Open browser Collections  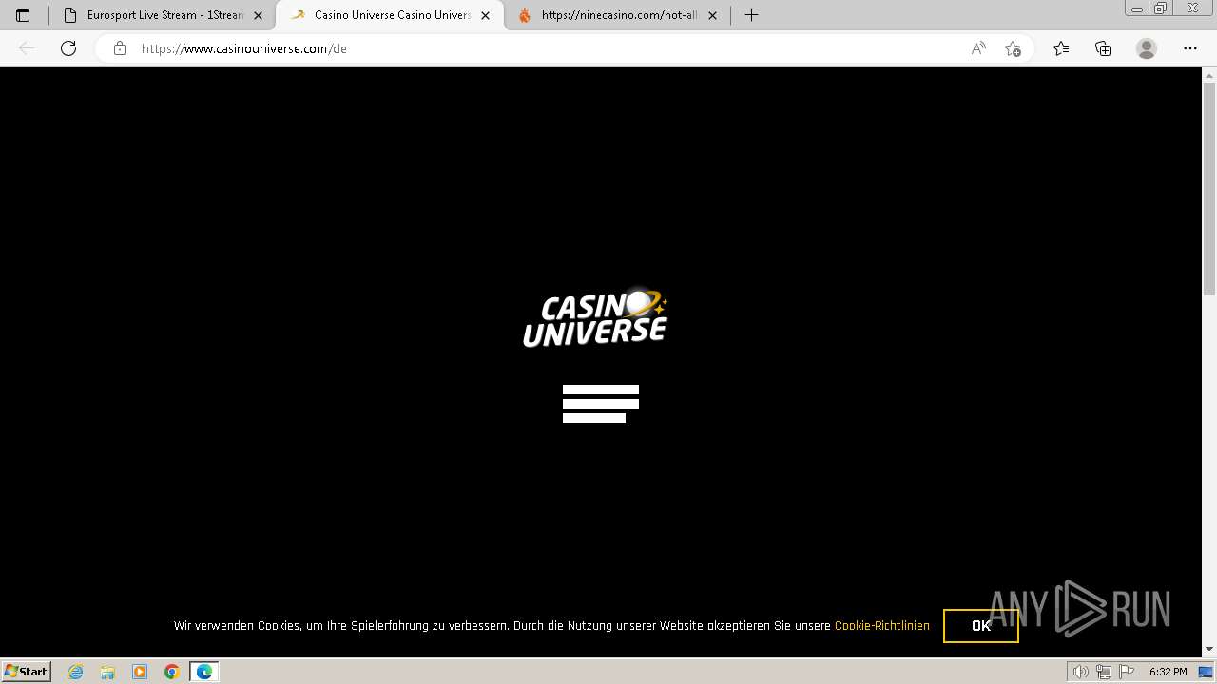1103,48
